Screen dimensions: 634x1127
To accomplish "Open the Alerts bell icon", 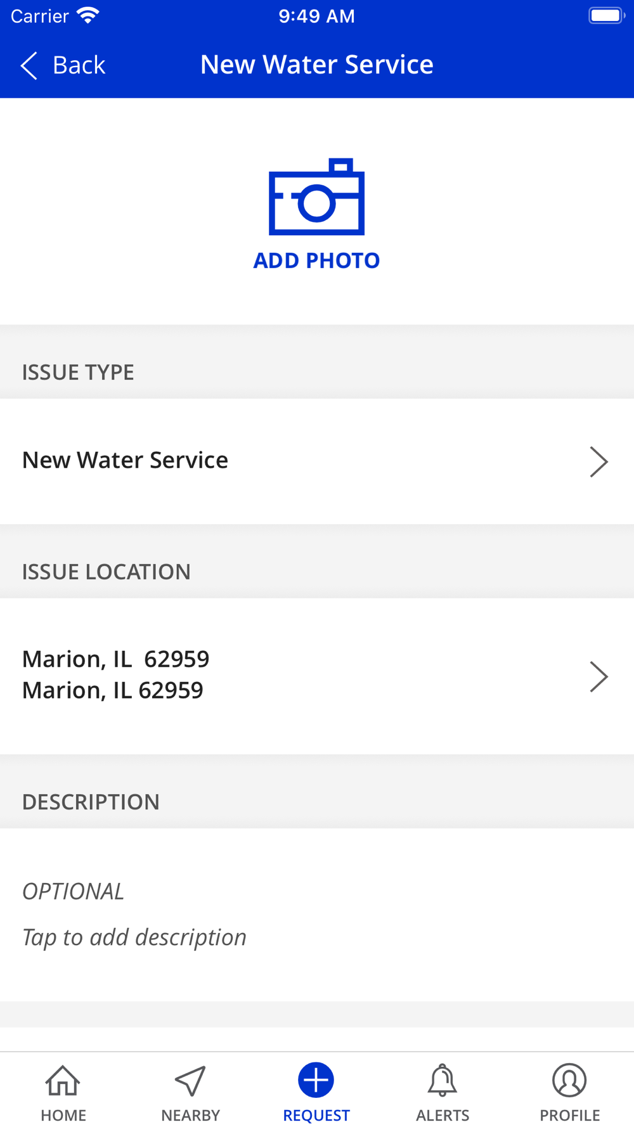I will coord(443,1080).
